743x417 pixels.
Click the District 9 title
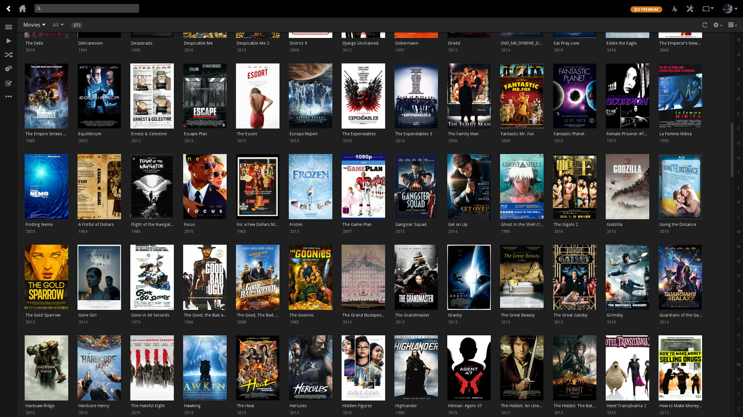point(298,43)
